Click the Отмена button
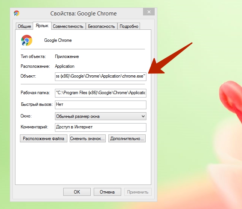The image size is (242, 209). pyautogui.click(x=107, y=192)
